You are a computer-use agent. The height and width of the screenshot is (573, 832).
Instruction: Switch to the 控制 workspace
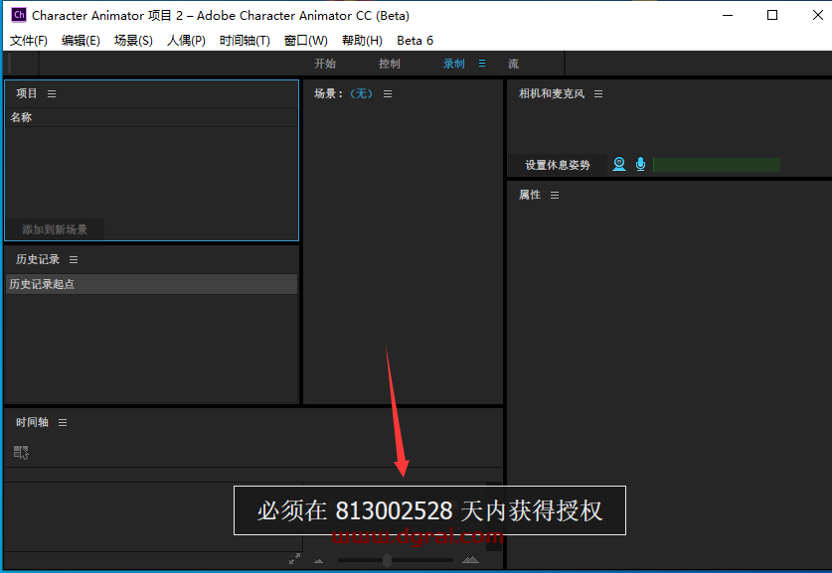(390, 64)
